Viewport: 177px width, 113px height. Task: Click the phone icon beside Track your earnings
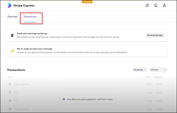pos(12,35)
